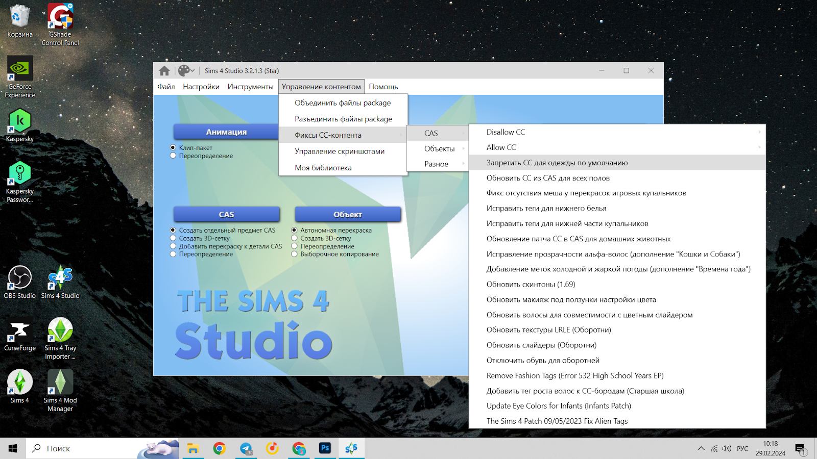Show hidden tray icons chevron
The image size is (817, 459).
[x=701, y=449]
